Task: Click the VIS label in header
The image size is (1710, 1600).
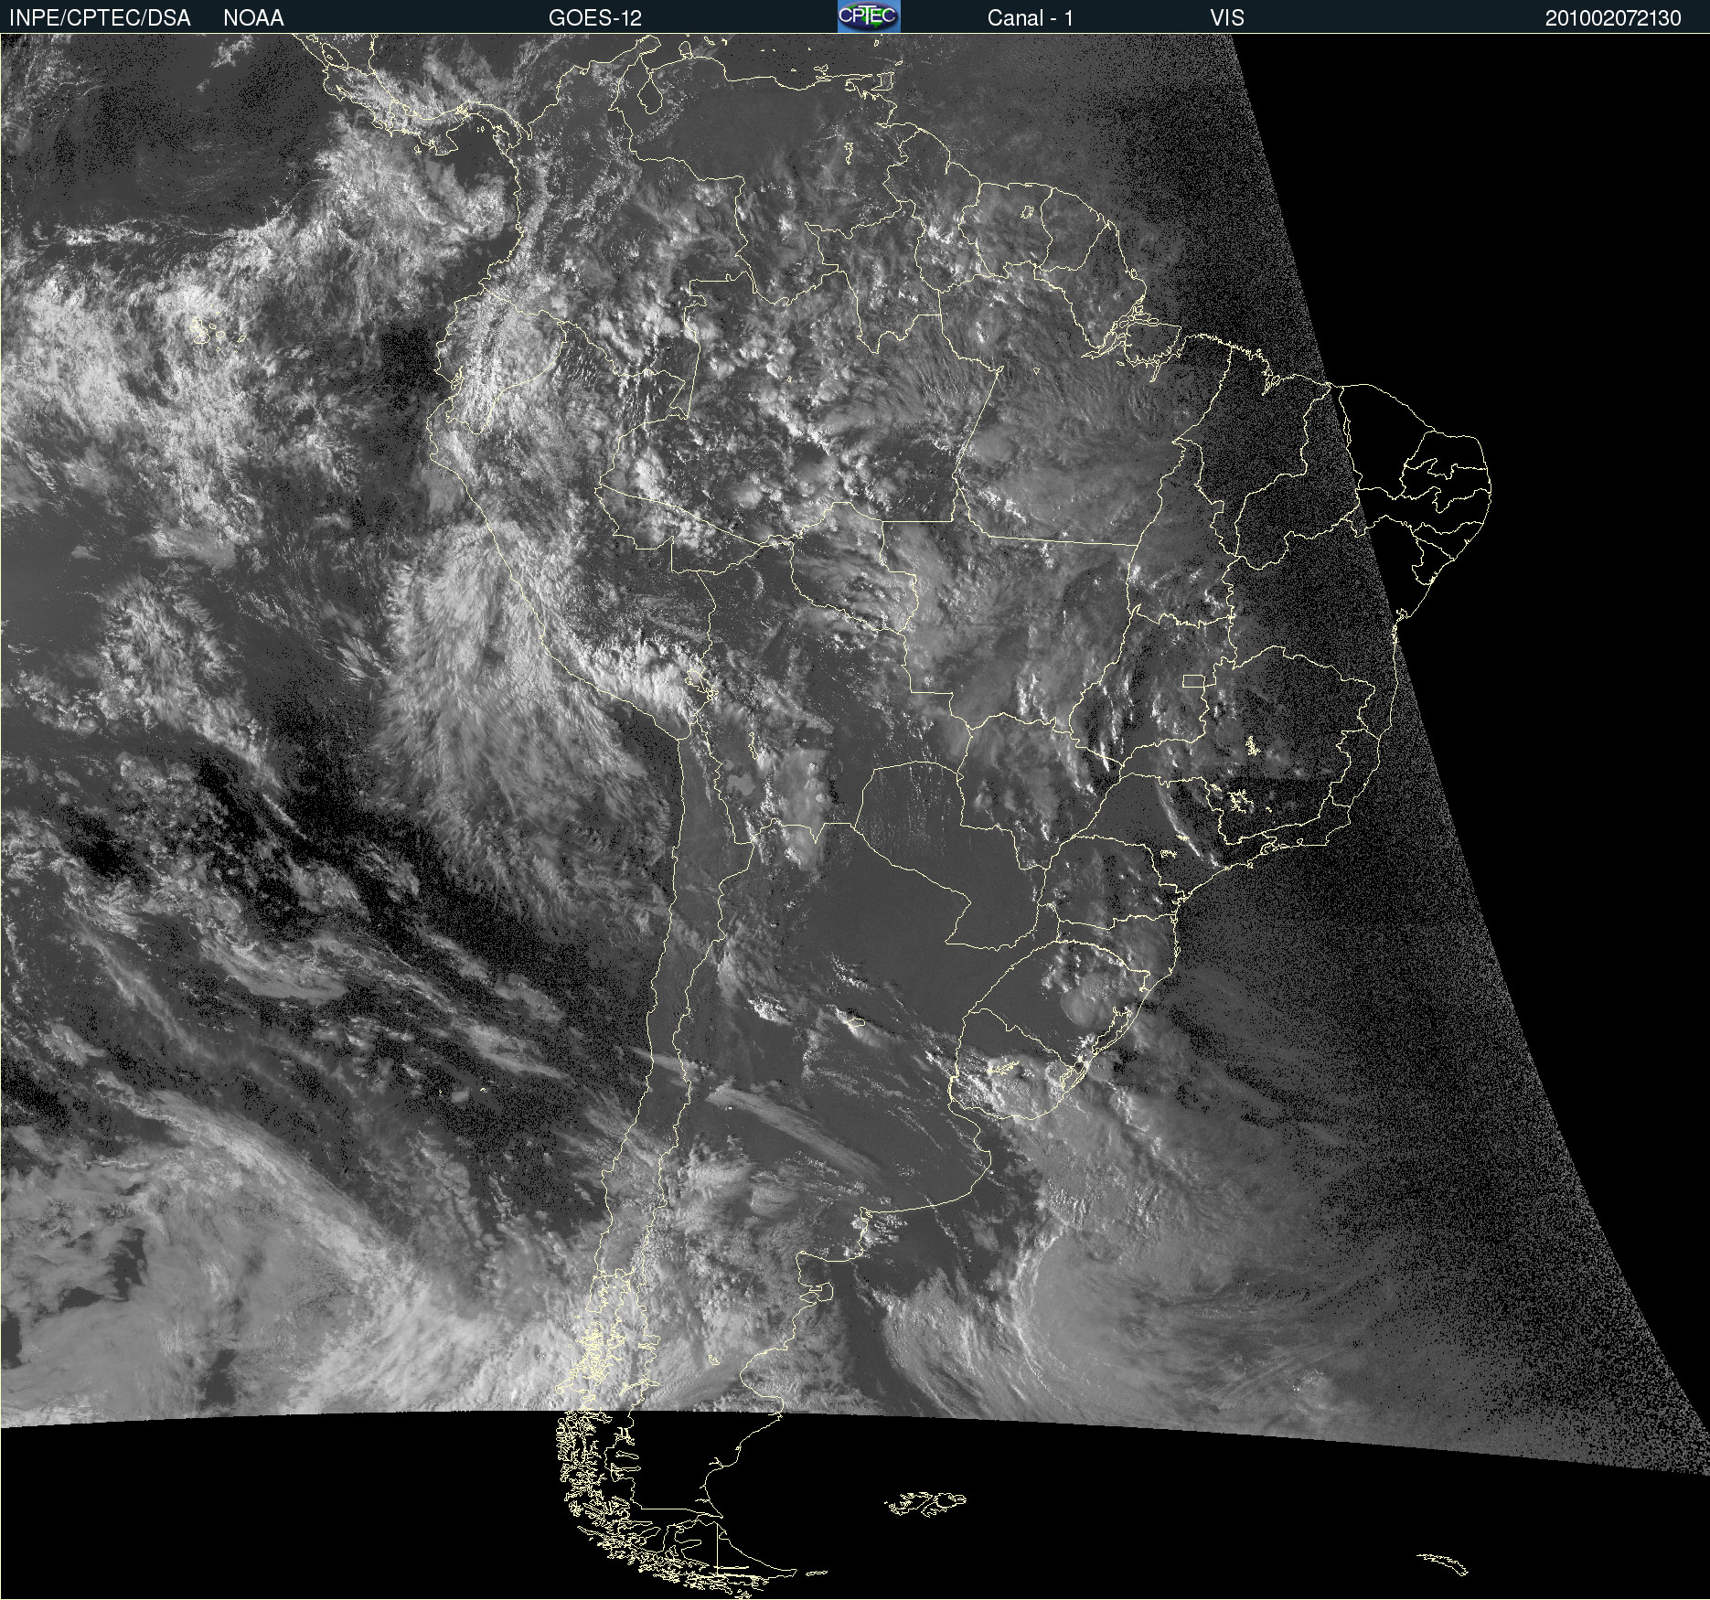Action: click(x=1227, y=17)
